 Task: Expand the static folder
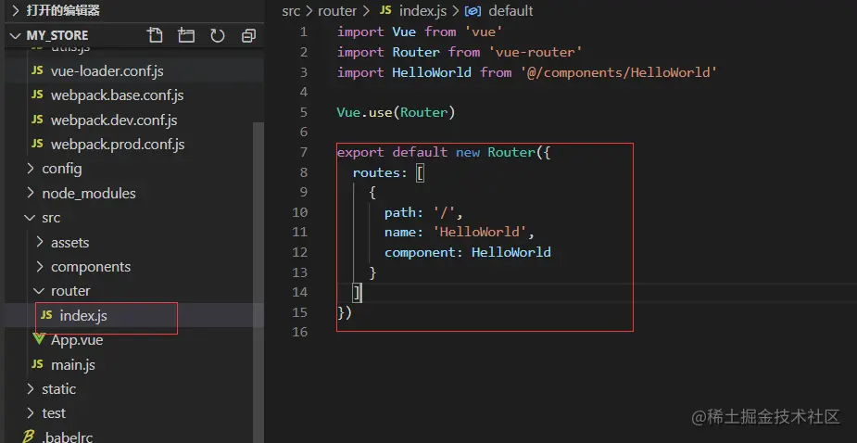coord(30,389)
